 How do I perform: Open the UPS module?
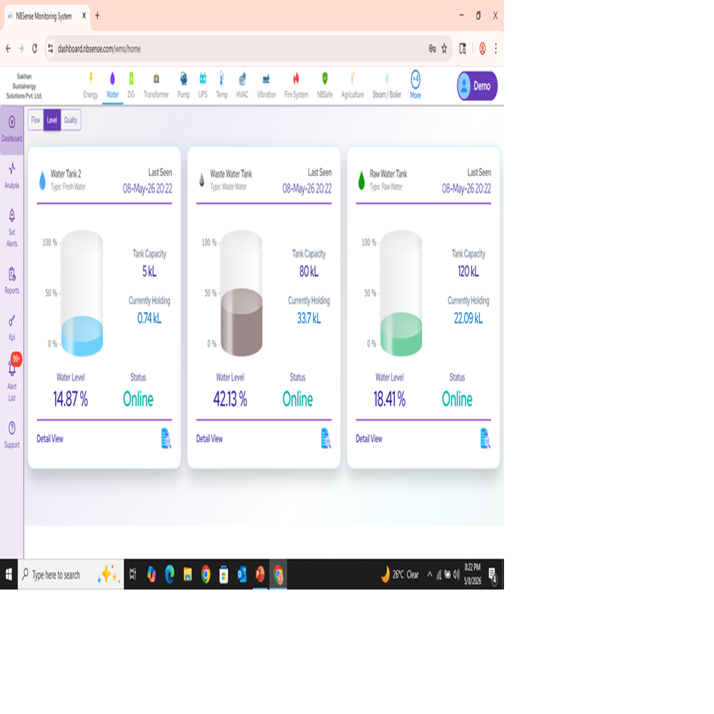click(x=203, y=85)
